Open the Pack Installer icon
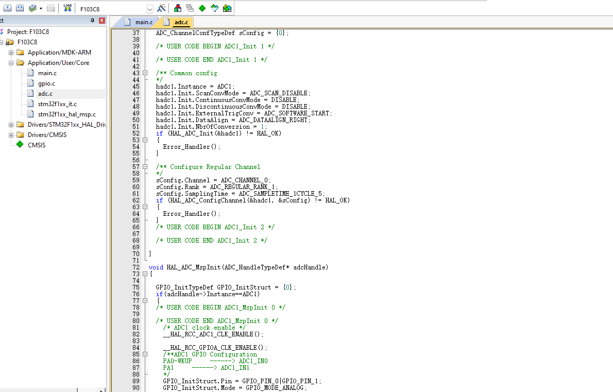 [x=227, y=8]
